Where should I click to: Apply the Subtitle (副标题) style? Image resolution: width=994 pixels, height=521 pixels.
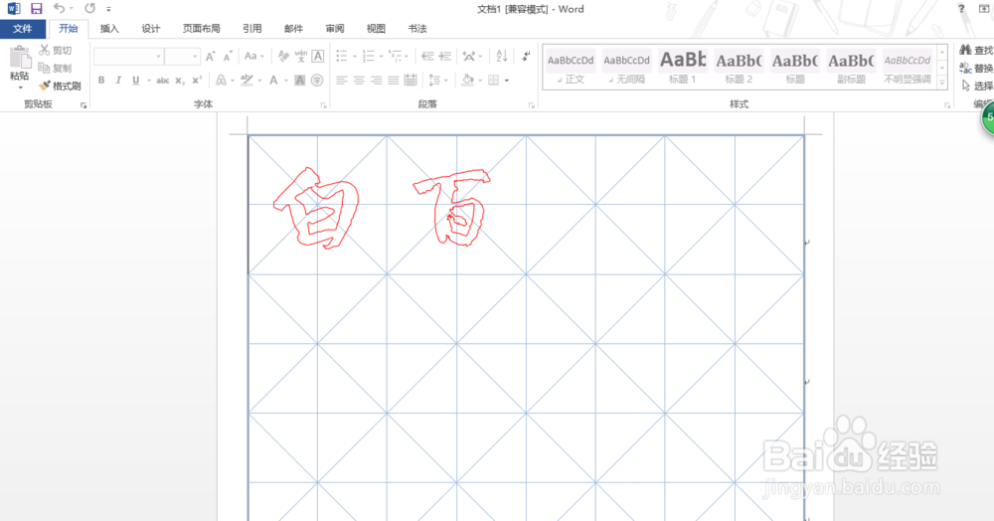tap(851, 68)
